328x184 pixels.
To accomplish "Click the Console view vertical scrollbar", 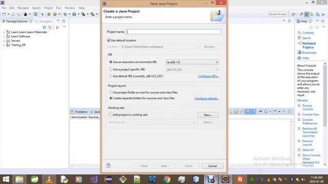I will coord(291,142).
